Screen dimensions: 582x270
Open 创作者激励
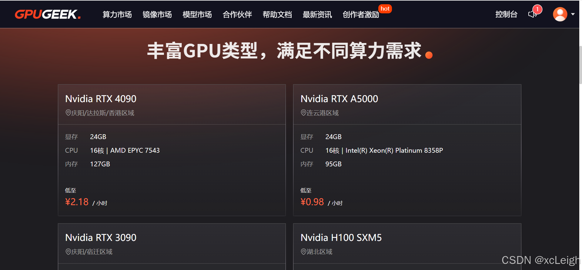361,15
